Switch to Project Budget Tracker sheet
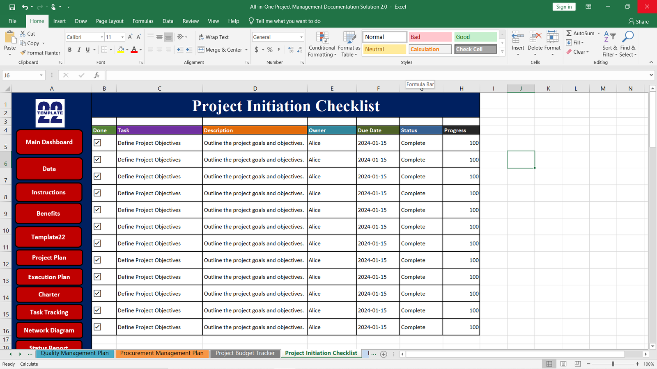This screenshot has width=657, height=369. 245,353
